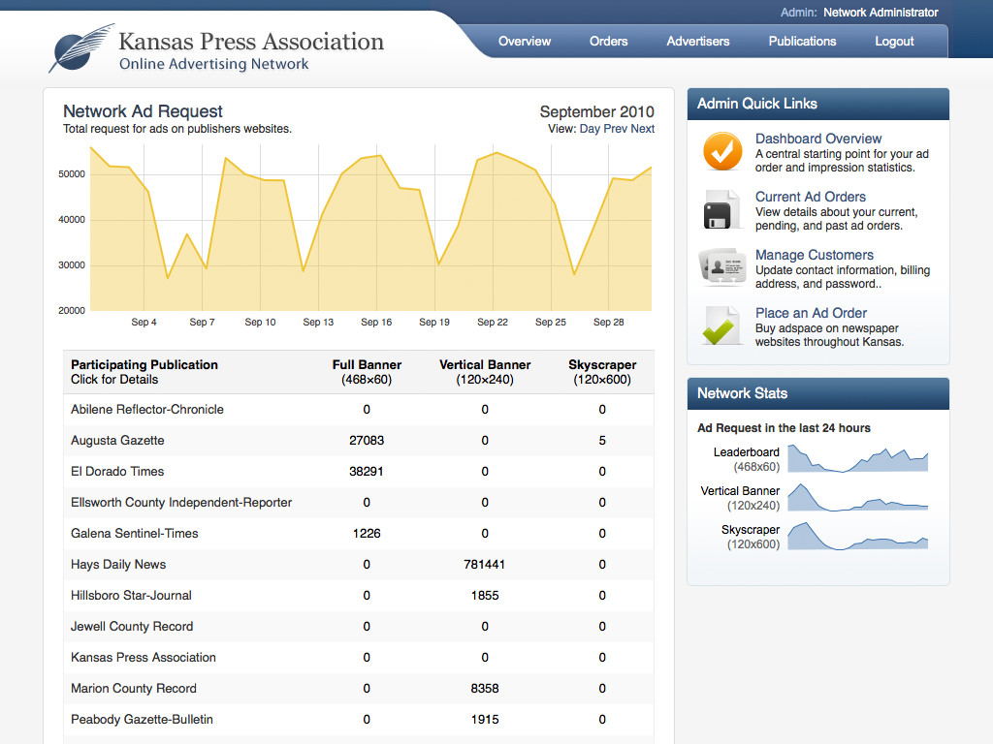Open Hillsboro Star-Journal publication details
The height and width of the screenshot is (744, 993).
point(131,596)
